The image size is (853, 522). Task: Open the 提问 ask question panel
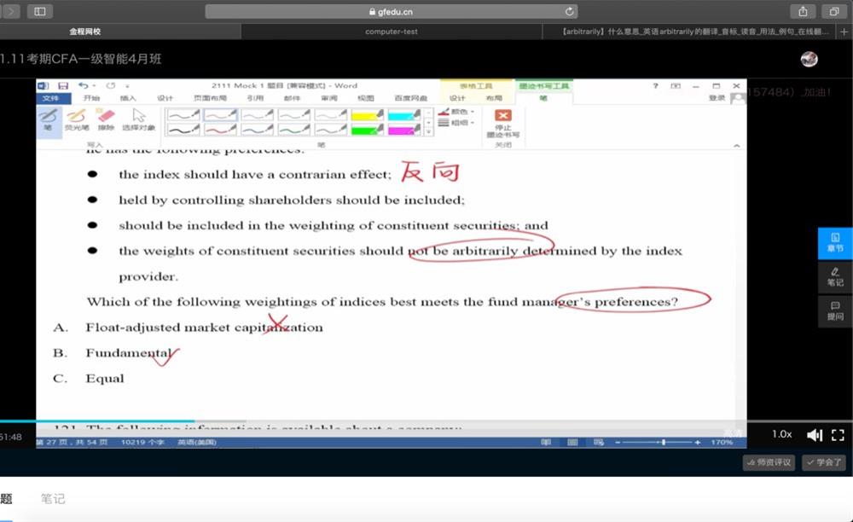click(835, 310)
